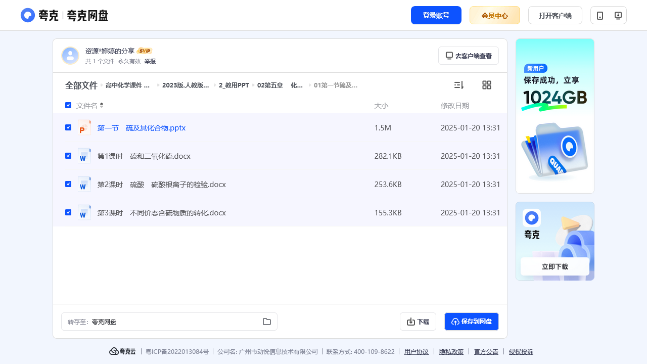Open 侵权投诉 footer link
647x364 pixels.
pos(521,352)
